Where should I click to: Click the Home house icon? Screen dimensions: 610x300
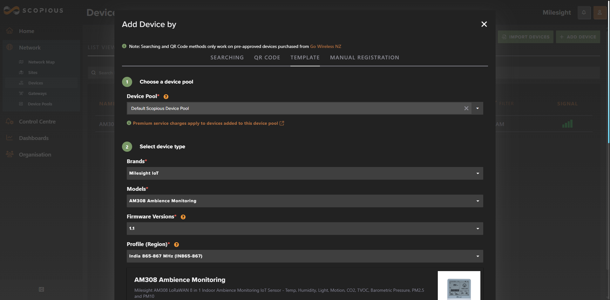[x=10, y=30]
